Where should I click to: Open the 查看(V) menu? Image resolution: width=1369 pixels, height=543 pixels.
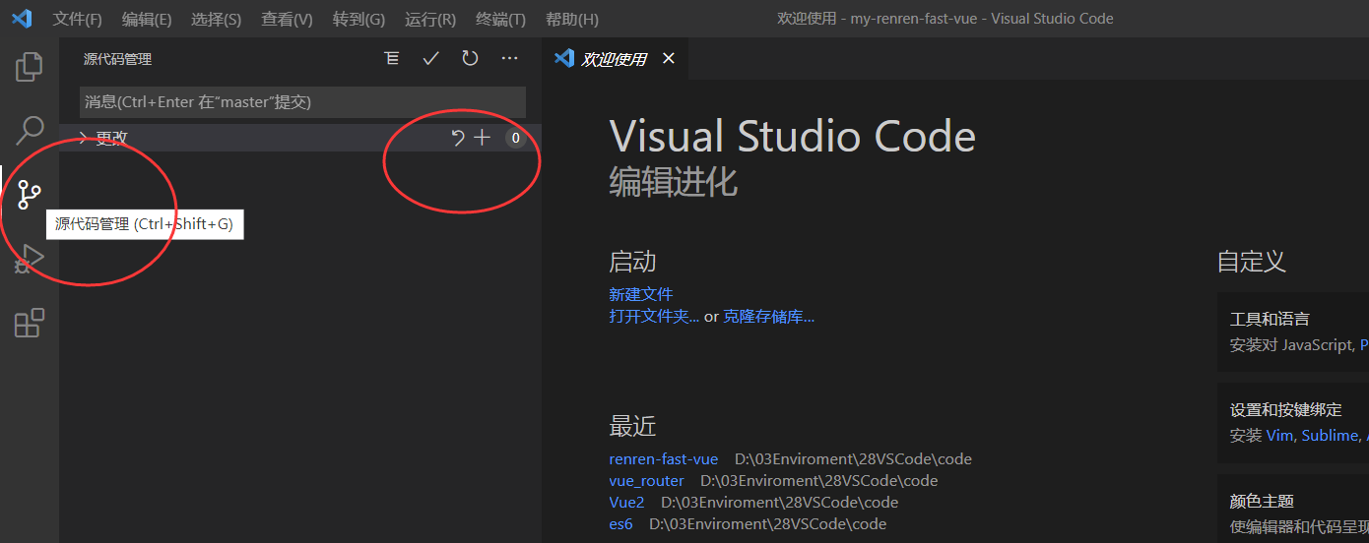[288, 19]
